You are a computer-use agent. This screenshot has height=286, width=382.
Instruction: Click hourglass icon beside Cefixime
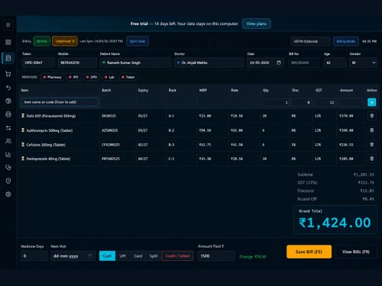[x=23, y=144]
